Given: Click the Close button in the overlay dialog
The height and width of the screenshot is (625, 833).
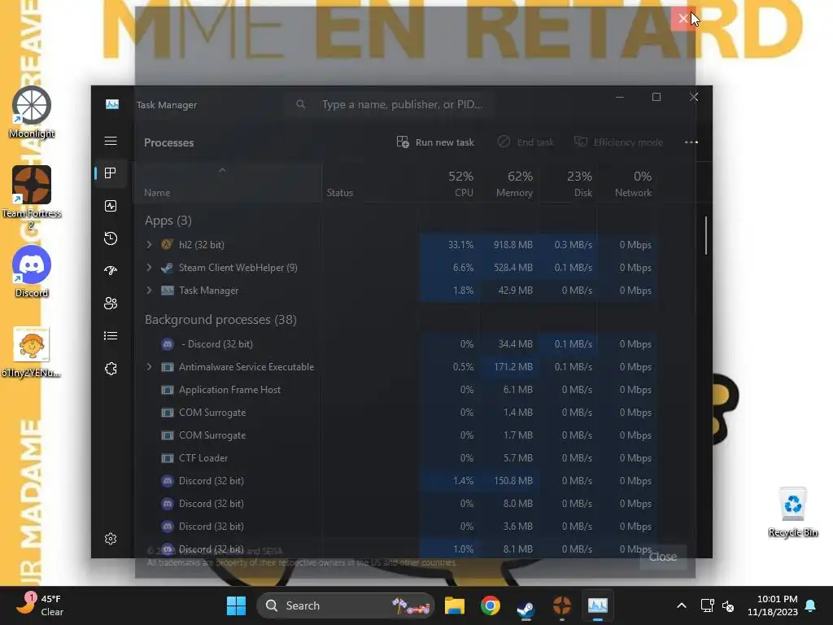Looking at the screenshot, I should click(x=663, y=557).
